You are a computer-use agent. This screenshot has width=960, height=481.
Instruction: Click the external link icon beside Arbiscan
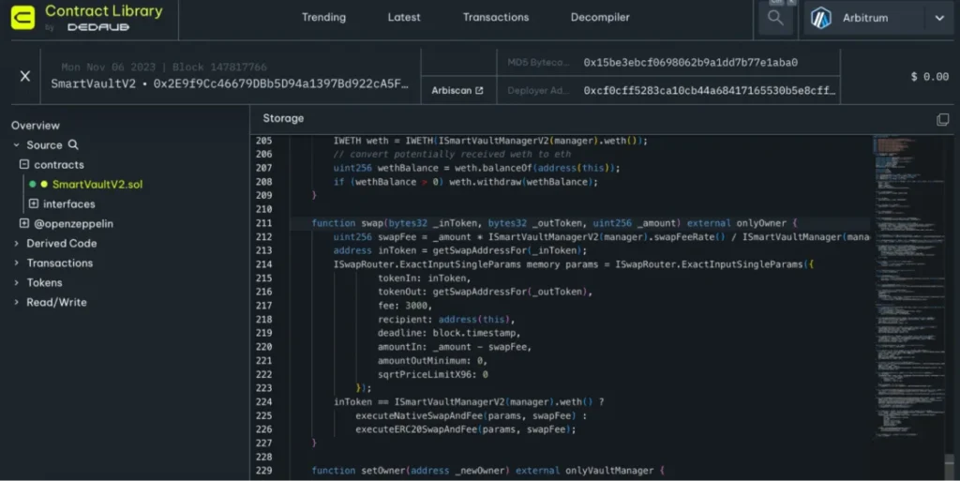[x=479, y=91]
